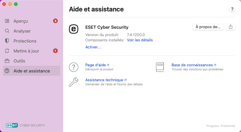The width and height of the screenshot is (241, 132).
Task: Open the Aperçu sidebar section
Action: pos(21,21)
